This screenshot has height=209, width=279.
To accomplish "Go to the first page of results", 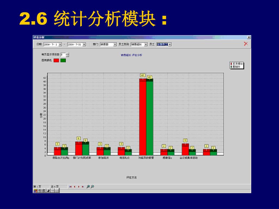I will tap(71, 187).
